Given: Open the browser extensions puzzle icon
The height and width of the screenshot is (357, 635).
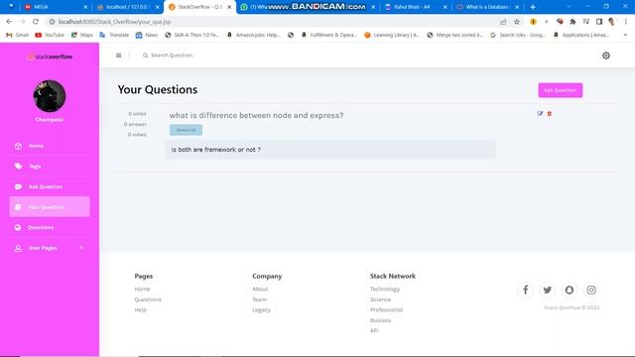Looking at the screenshot, I should [x=572, y=22].
